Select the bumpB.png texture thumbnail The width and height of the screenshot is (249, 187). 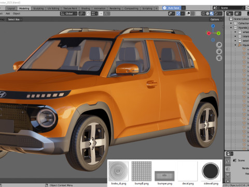pos(142,171)
